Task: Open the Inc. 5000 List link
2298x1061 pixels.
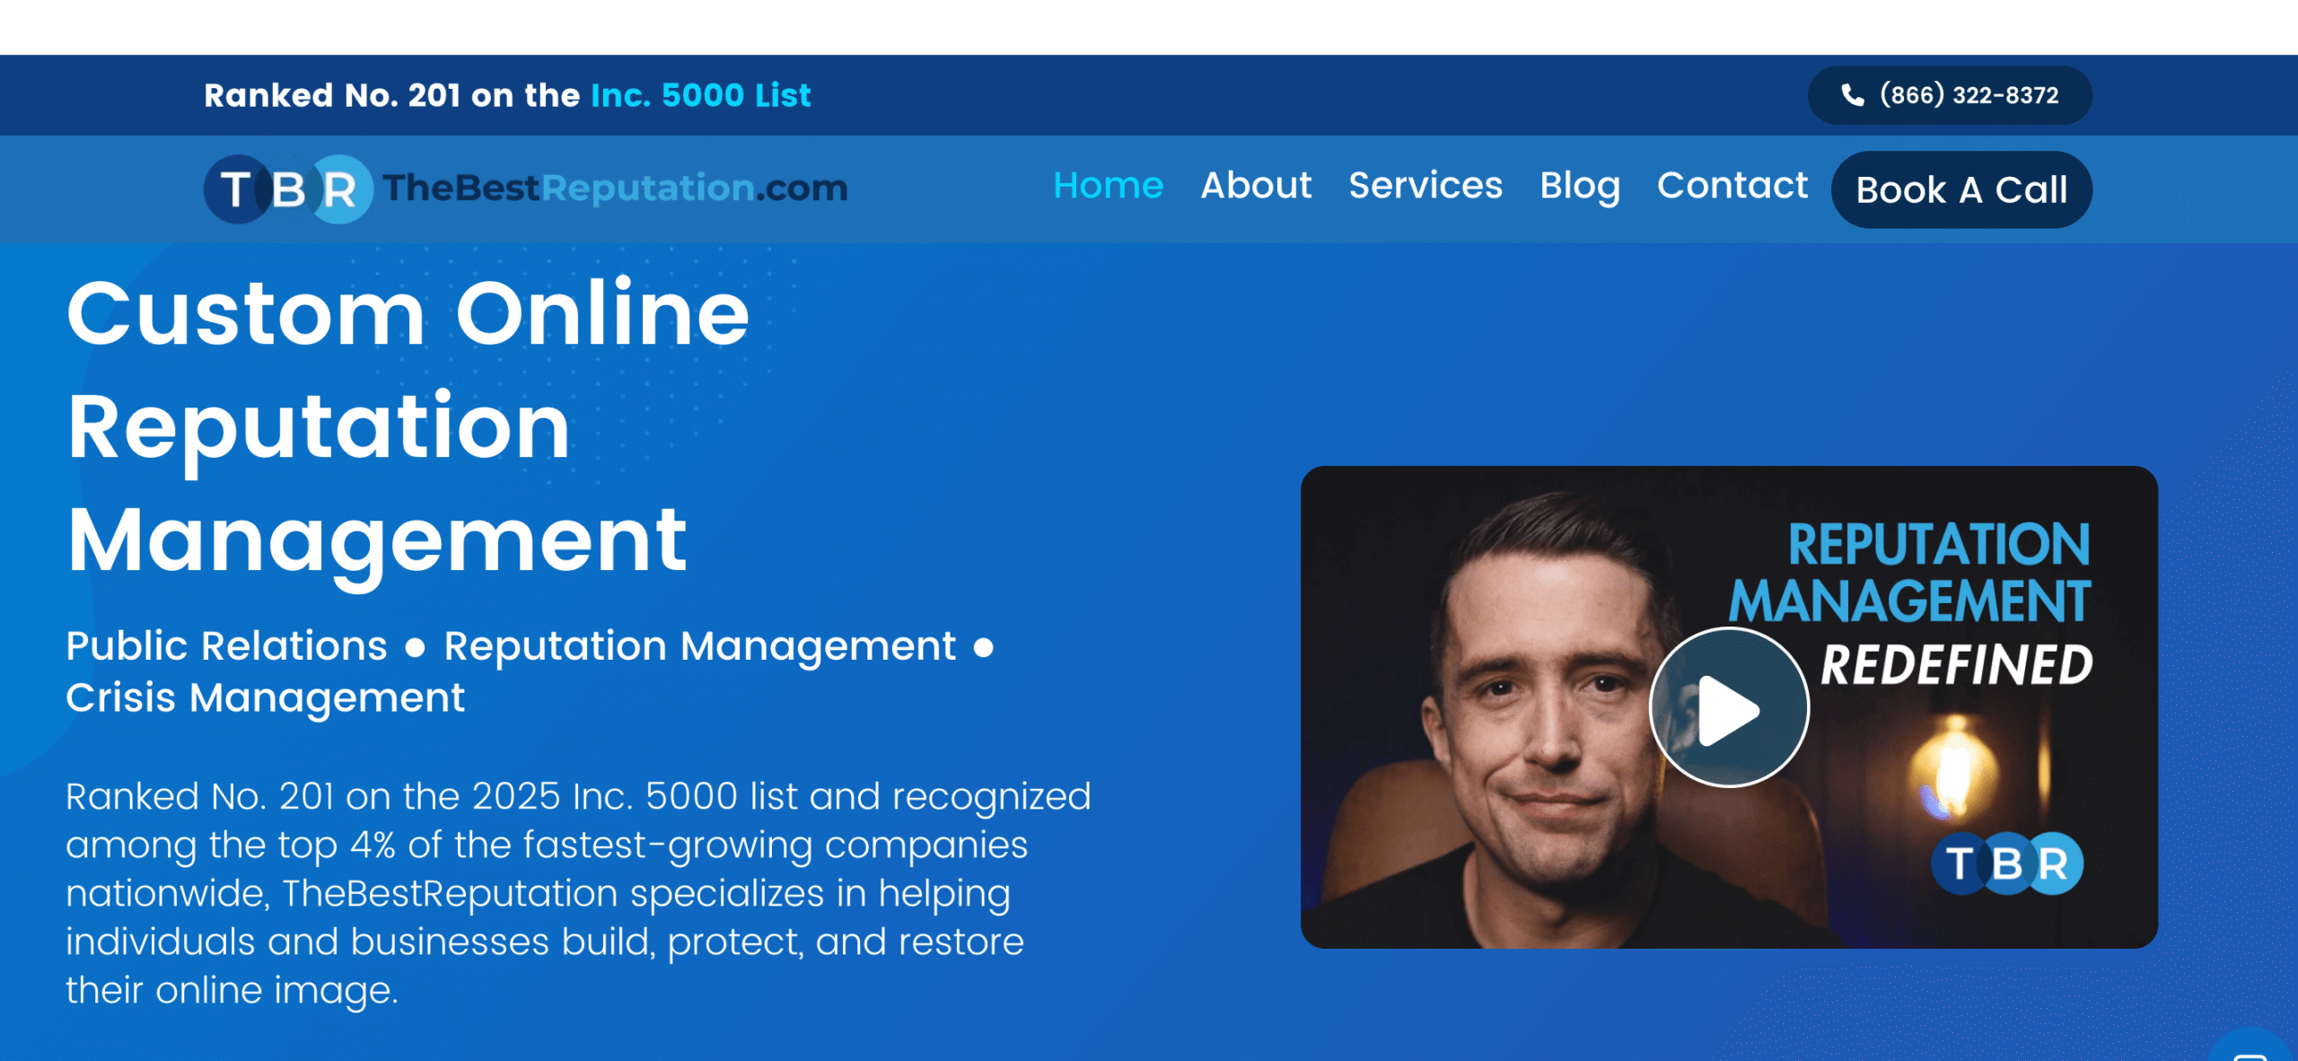Action: click(700, 95)
